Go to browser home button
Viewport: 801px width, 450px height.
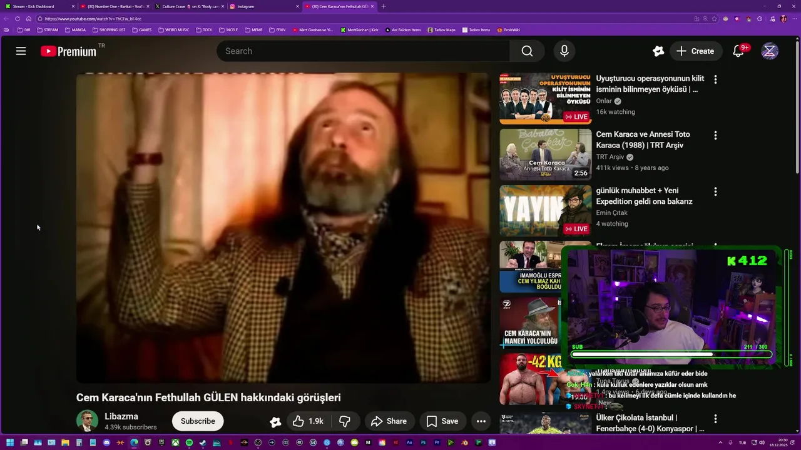(x=29, y=19)
